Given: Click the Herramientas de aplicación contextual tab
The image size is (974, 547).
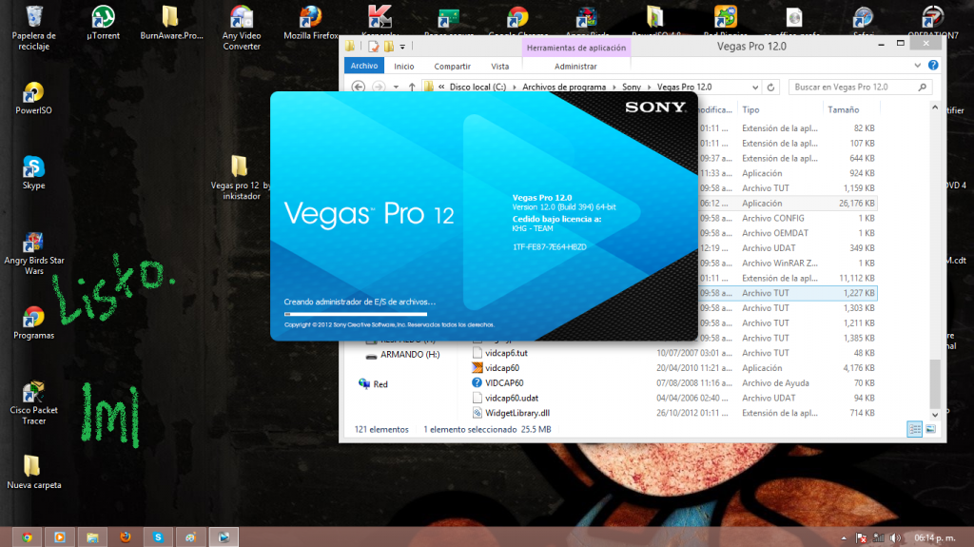Looking at the screenshot, I should (x=576, y=48).
